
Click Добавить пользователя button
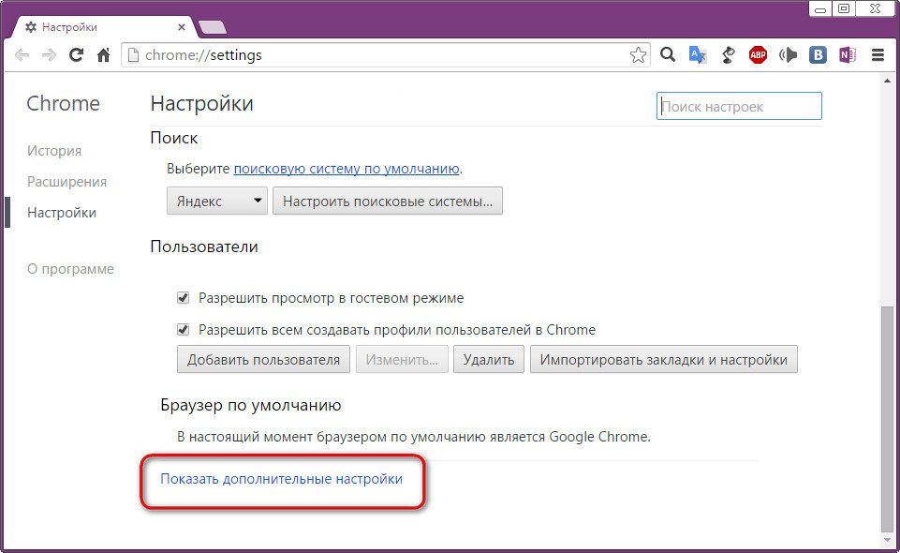point(263,360)
